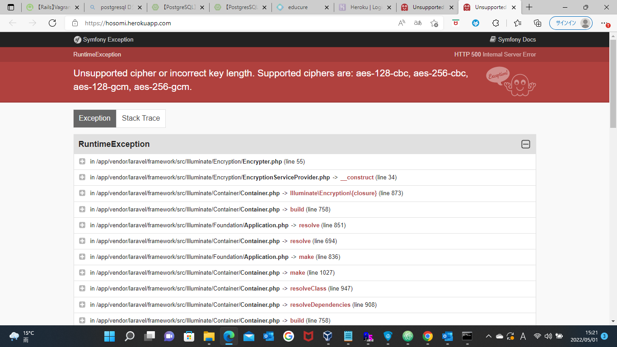This screenshot has height=347, width=617.
Task: Select the Stack Trace tab
Action: pos(141,118)
